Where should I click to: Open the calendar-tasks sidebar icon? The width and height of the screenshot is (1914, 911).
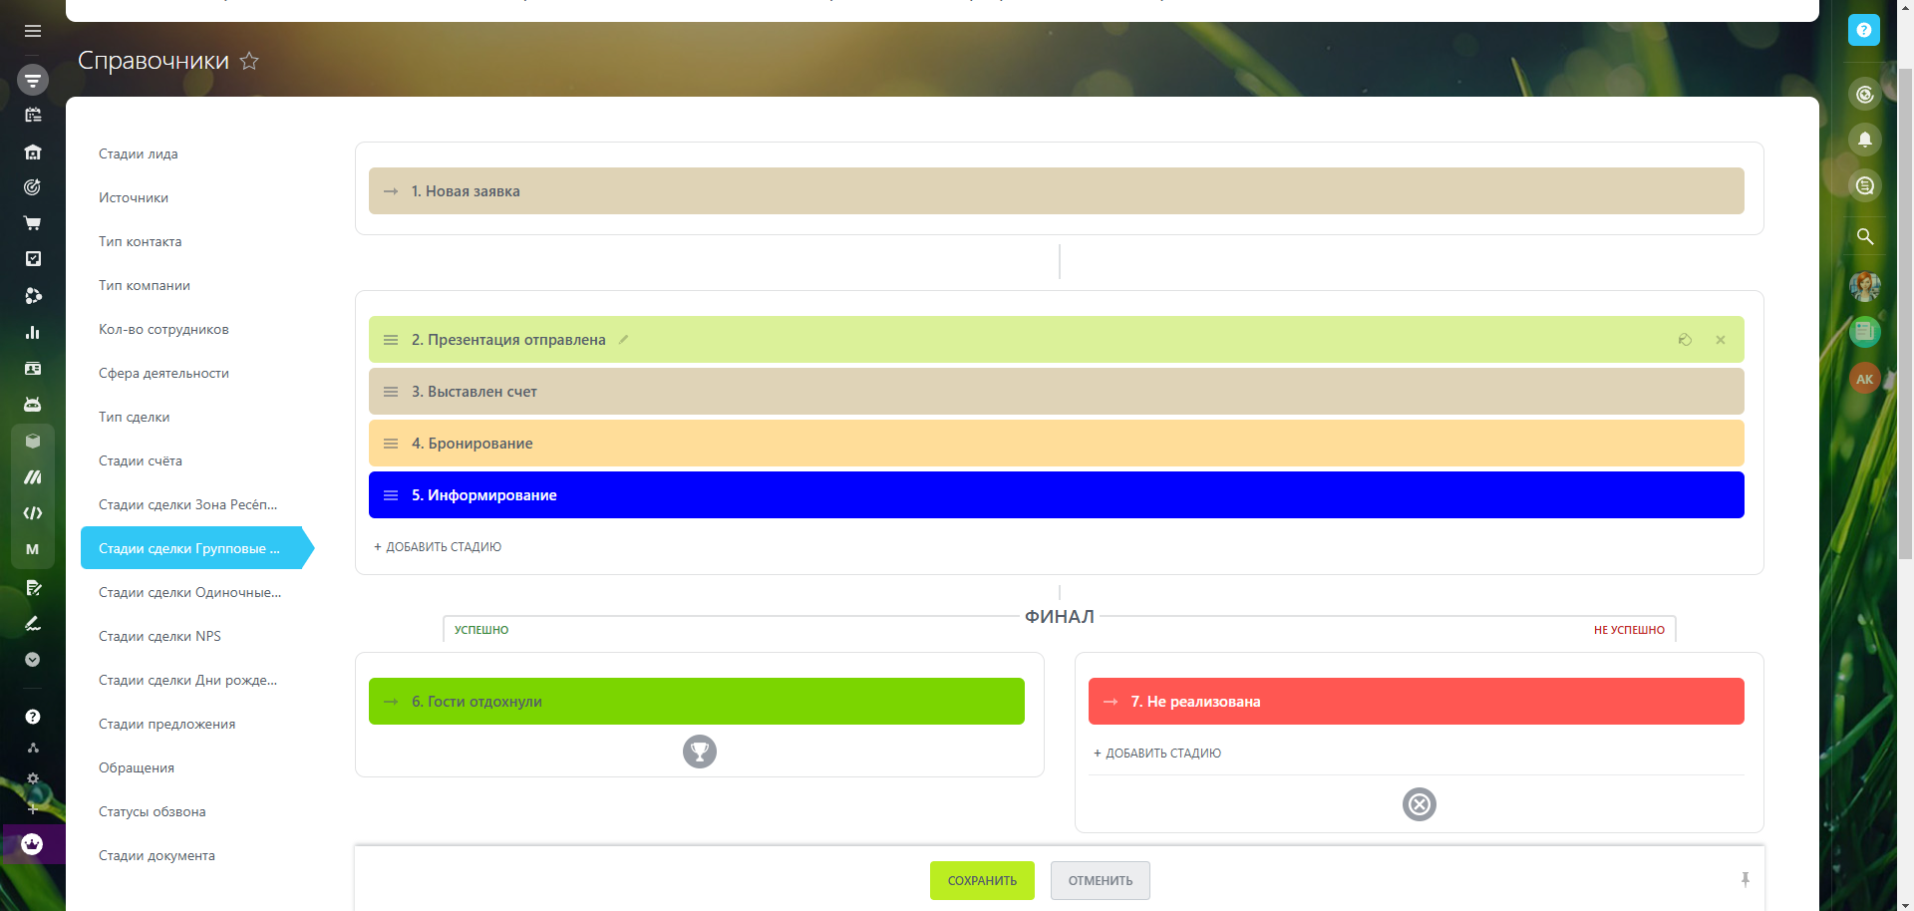click(x=33, y=115)
